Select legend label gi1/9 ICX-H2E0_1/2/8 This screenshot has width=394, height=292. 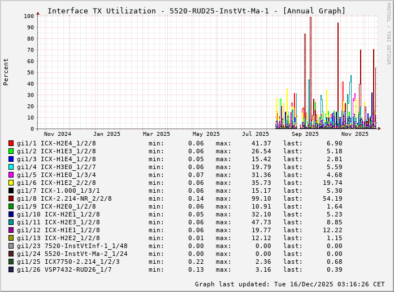[57, 206]
